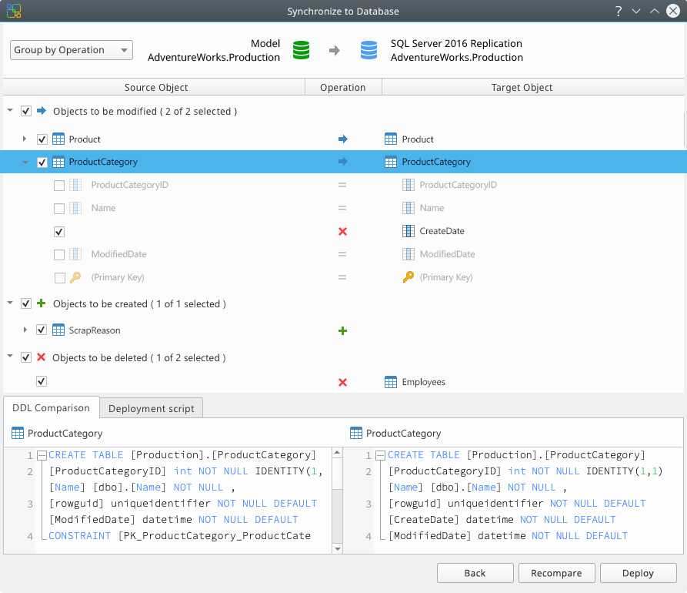
Task: Click the target Product table icon
Action: 390,139
